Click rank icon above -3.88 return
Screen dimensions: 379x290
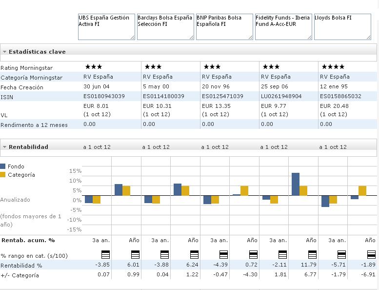(x=164, y=255)
